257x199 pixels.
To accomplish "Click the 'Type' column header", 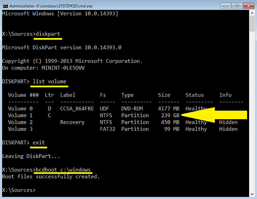I will pyautogui.click(x=127, y=95).
